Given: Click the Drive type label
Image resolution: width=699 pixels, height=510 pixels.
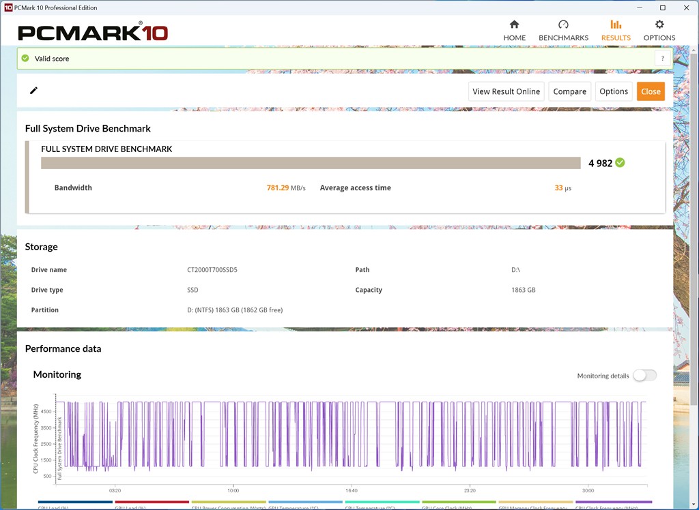Looking at the screenshot, I should click(x=47, y=290).
